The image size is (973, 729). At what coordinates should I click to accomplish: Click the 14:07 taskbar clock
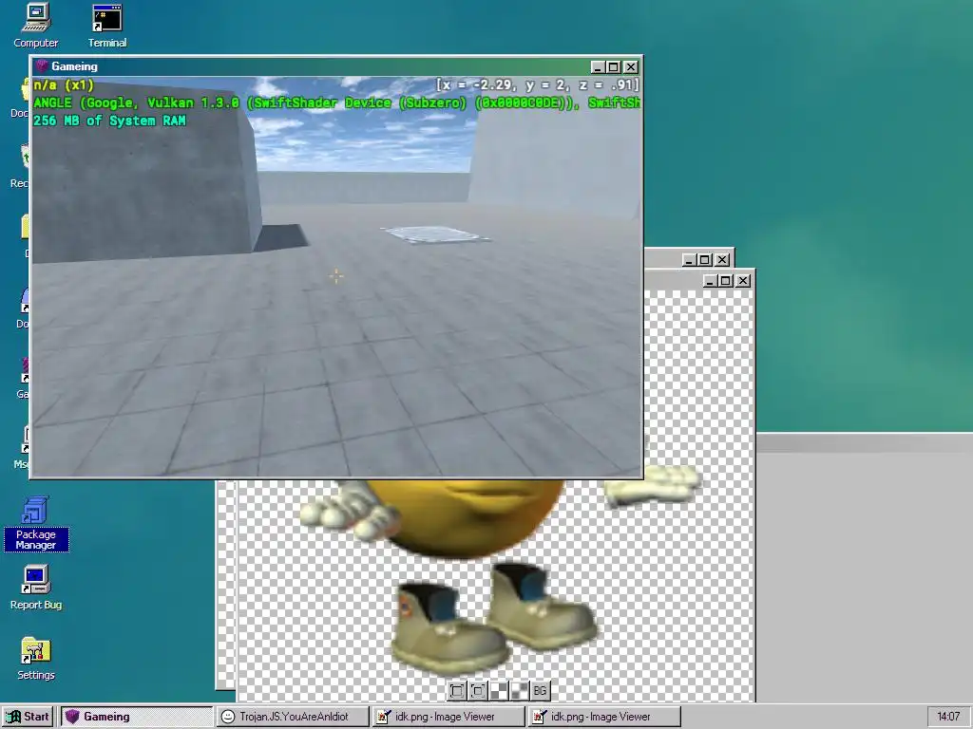[948, 717]
